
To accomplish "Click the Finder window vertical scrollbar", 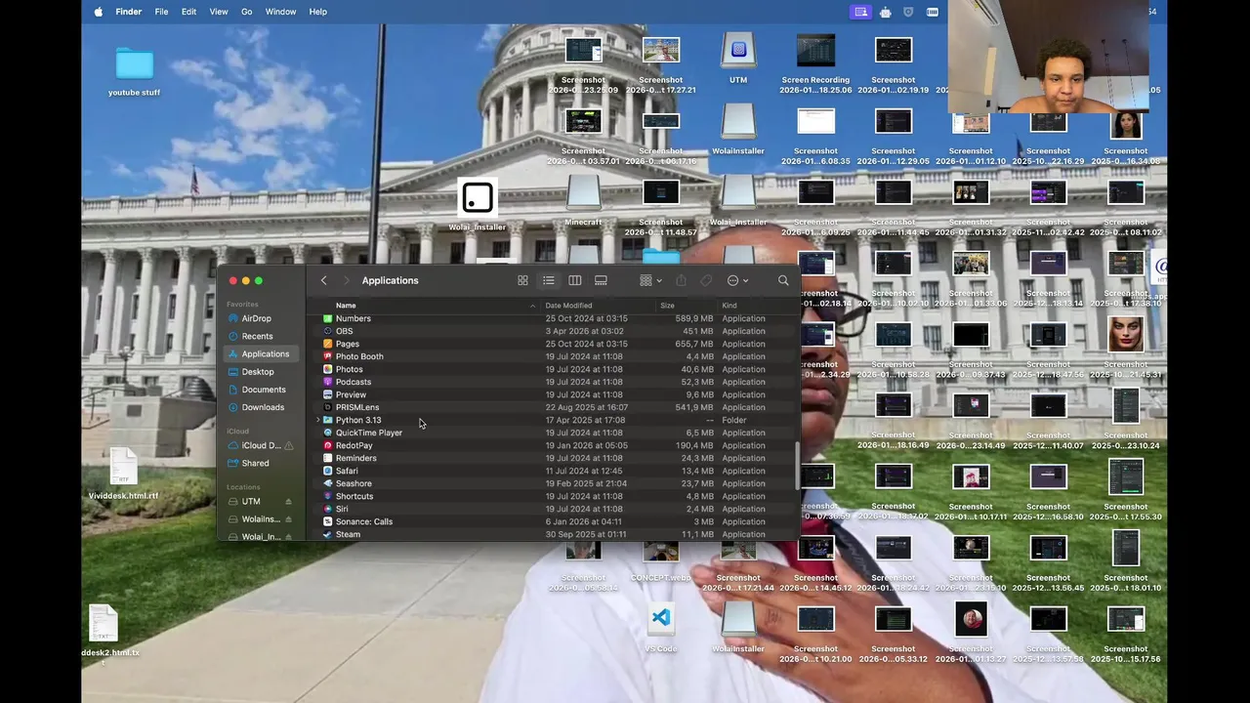I will (x=797, y=466).
